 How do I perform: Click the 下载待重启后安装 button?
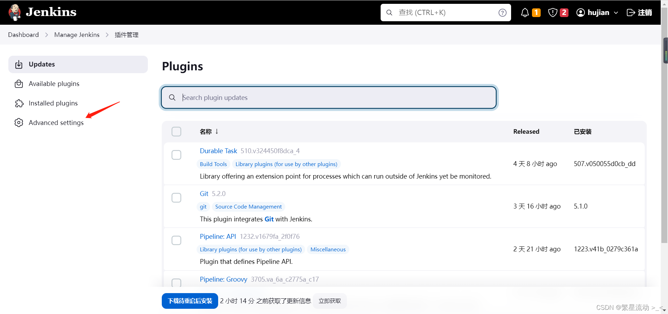click(190, 301)
